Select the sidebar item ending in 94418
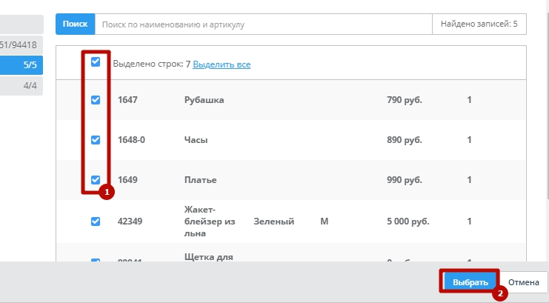This screenshot has width=549, height=303. [21, 44]
